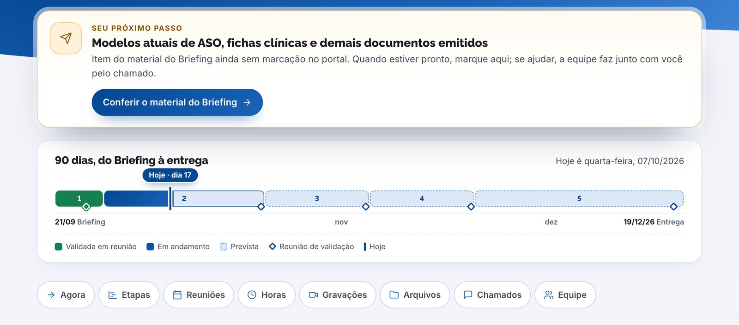The height and width of the screenshot is (325, 739).
Task: Select timeline stage 1 in green
Action: pyautogui.click(x=79, y=198)
